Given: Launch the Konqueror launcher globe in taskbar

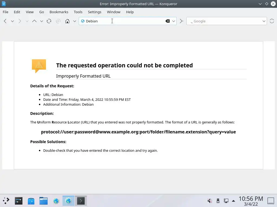Looking at the screenshot, I should point(56,201).
